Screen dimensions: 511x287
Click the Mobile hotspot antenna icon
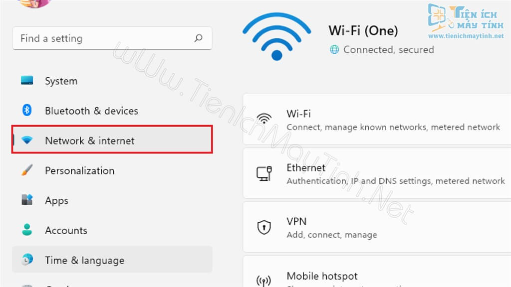click(x=263, y=281)
